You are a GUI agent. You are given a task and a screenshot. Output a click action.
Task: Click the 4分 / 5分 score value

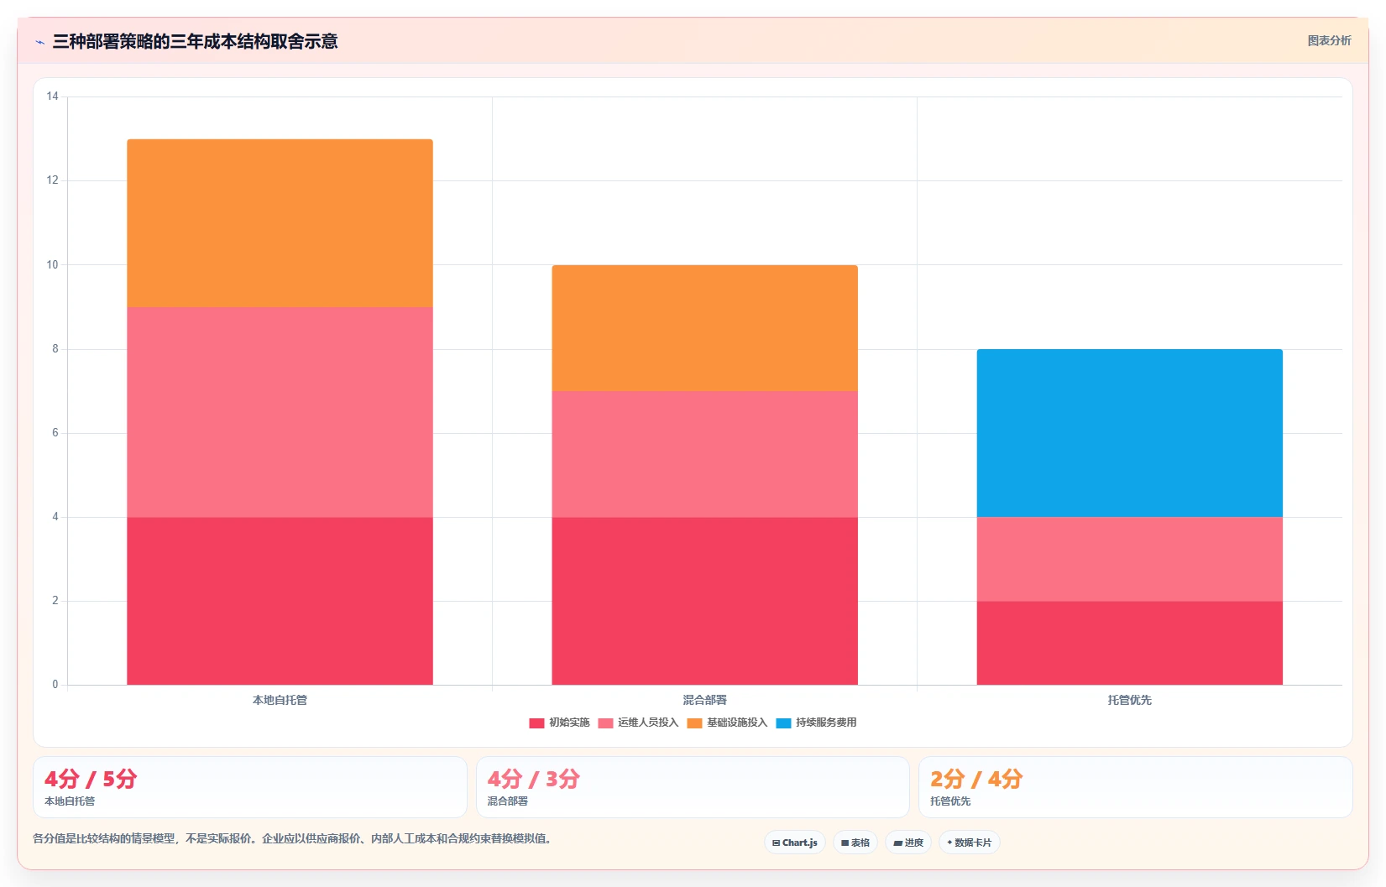coord(91,779)
